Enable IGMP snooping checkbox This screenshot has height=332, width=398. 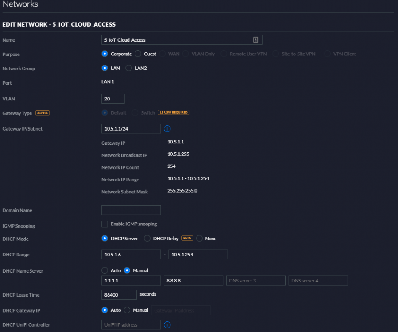pyautogui.click(x=104, y=224)
